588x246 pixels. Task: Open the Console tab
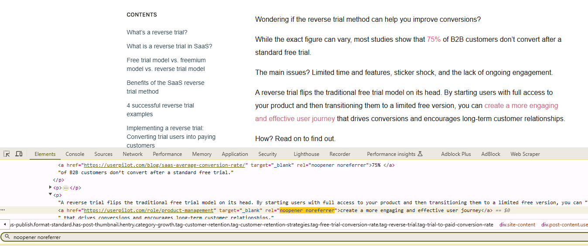point(75,154)
